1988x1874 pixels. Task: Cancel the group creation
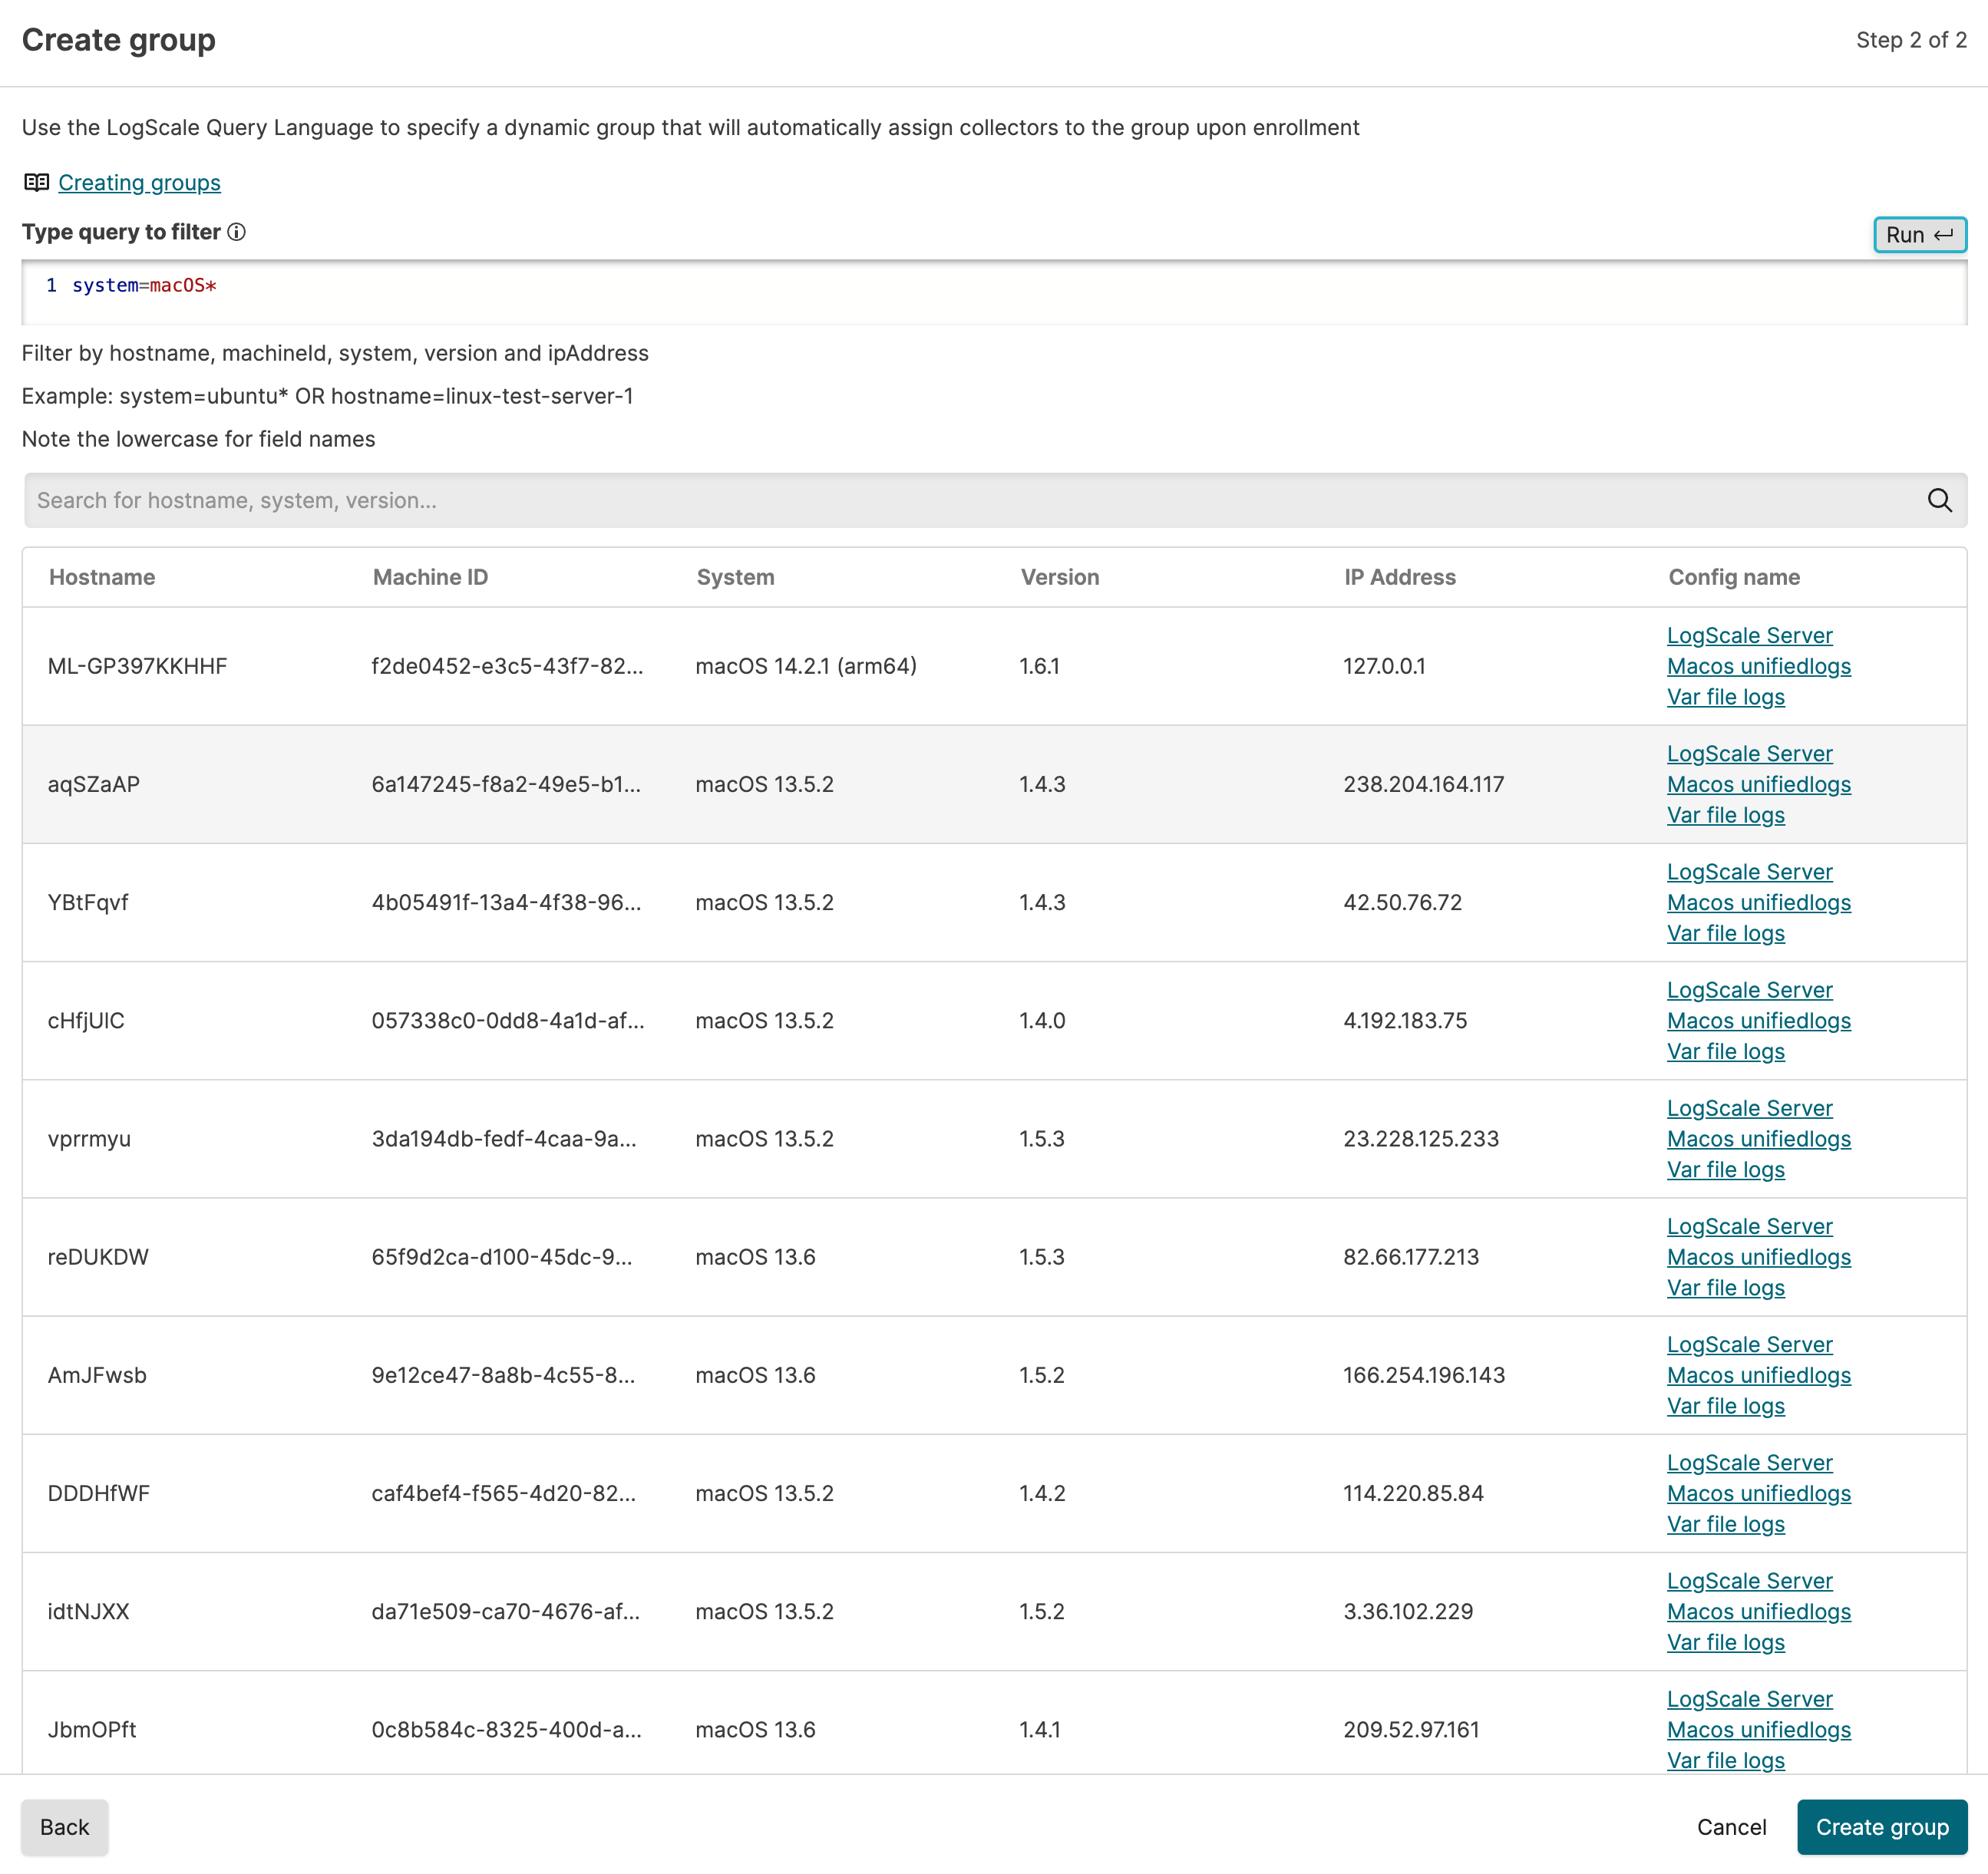[1731, 1827]
